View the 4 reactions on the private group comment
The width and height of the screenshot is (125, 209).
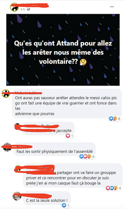coord(113,188)
